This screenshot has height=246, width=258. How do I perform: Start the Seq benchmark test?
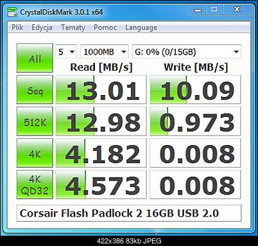tap(35, 89)
